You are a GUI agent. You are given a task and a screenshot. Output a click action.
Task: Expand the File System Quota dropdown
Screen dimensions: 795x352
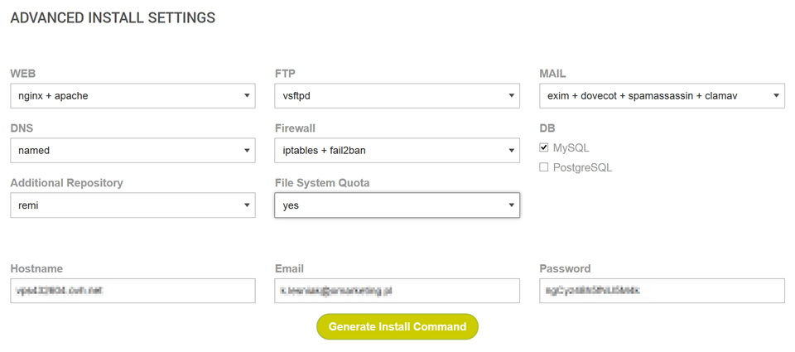[x=397, y=205]
